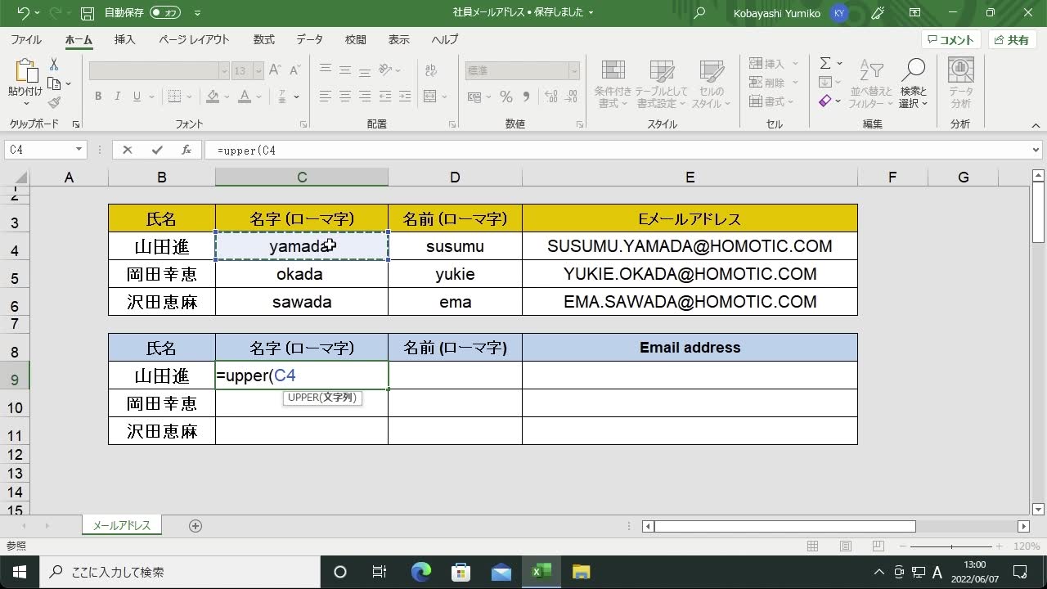Toggle bold formatting
Viewport: 1047px width, 589px height.
pyautogui.click(x=98, y=97)
